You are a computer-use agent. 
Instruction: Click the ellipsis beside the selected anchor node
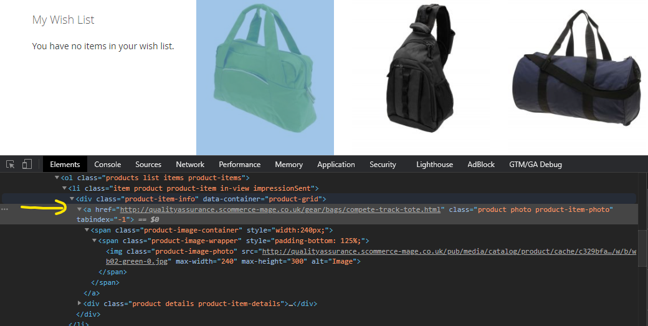tap(4, 209)
